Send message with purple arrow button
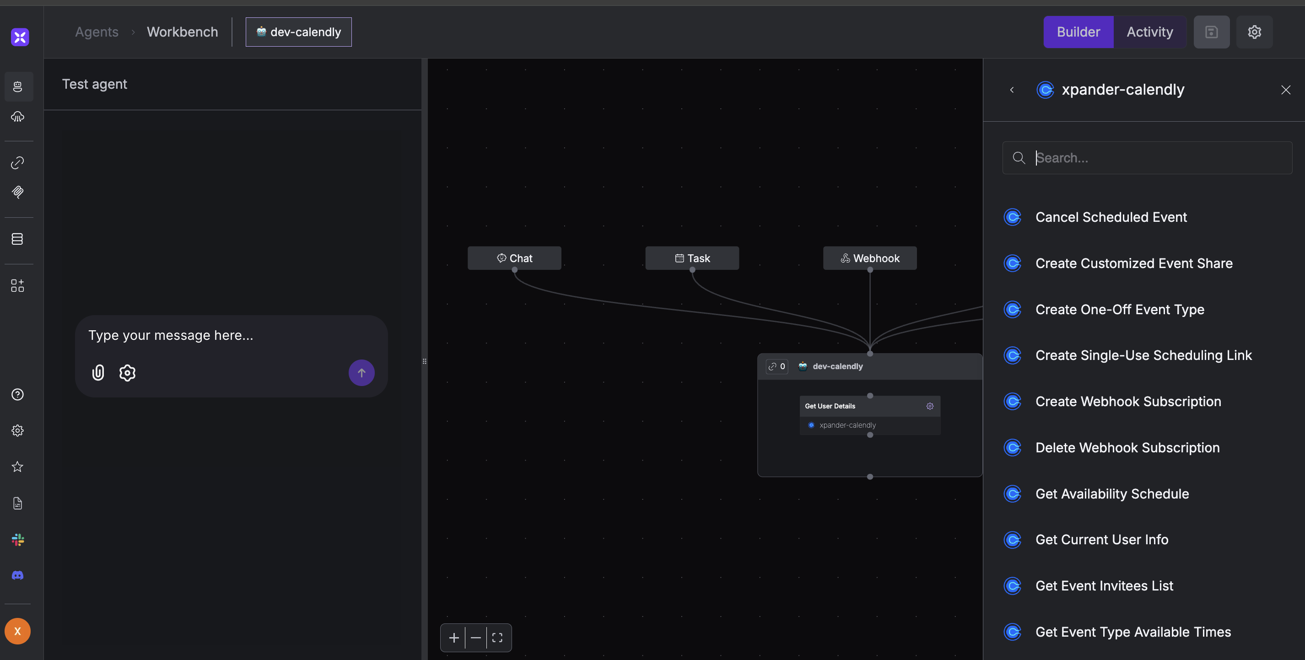1305x660 pixels. click(x=361, y=373)
